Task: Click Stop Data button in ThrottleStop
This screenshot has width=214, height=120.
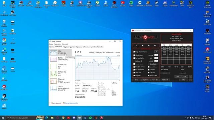Action: pyautogui.click(x=153, y=64)
